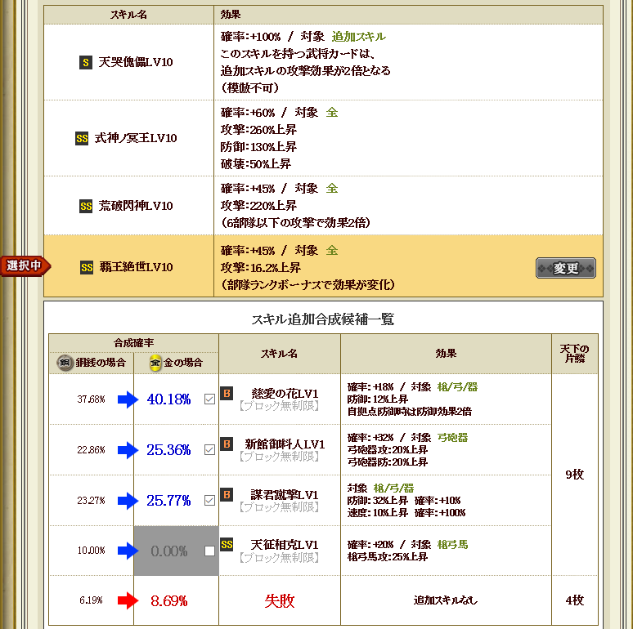Click the 選択中 marker tag

pos(25,265)
